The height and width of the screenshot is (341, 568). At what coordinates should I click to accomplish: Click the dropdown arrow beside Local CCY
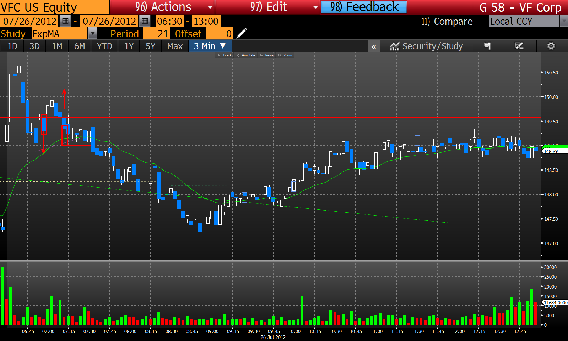coord(564,21)
